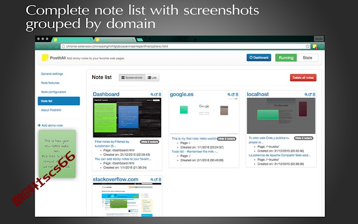Open the stackoverflow.com card's external link icon
Screen dimensions: 358x224
[x=156, y=180]
